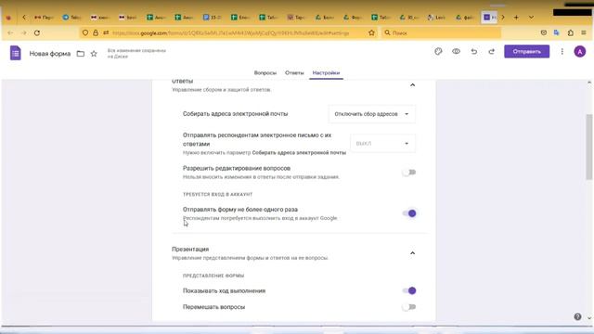Move form to folder icon
The image size is (594, 334).
tap(81, 54)
